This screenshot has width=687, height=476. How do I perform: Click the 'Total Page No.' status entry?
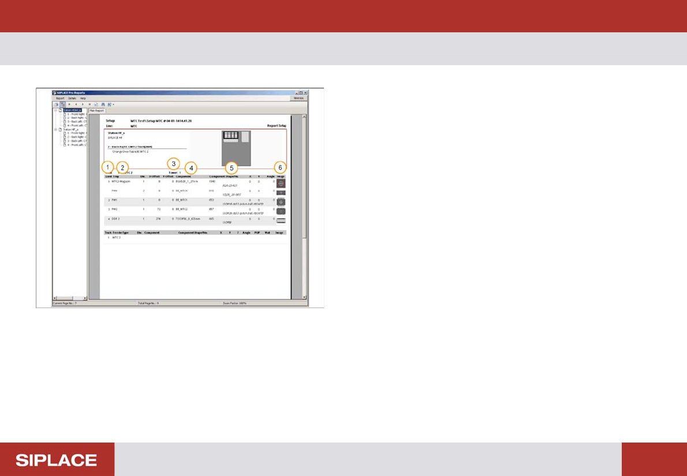tap(148, 303)
